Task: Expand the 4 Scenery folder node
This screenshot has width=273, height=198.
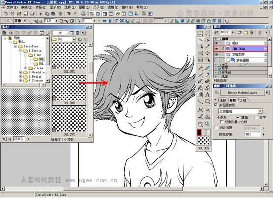Action: 20,80
